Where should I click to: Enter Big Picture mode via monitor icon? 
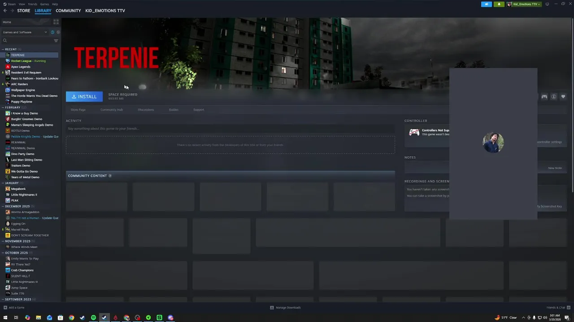(x=547, y=4)
